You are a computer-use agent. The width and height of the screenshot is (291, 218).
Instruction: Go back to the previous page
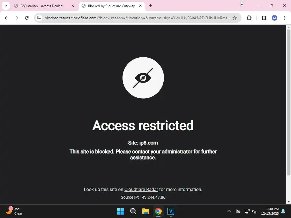(x=6, y=18)
